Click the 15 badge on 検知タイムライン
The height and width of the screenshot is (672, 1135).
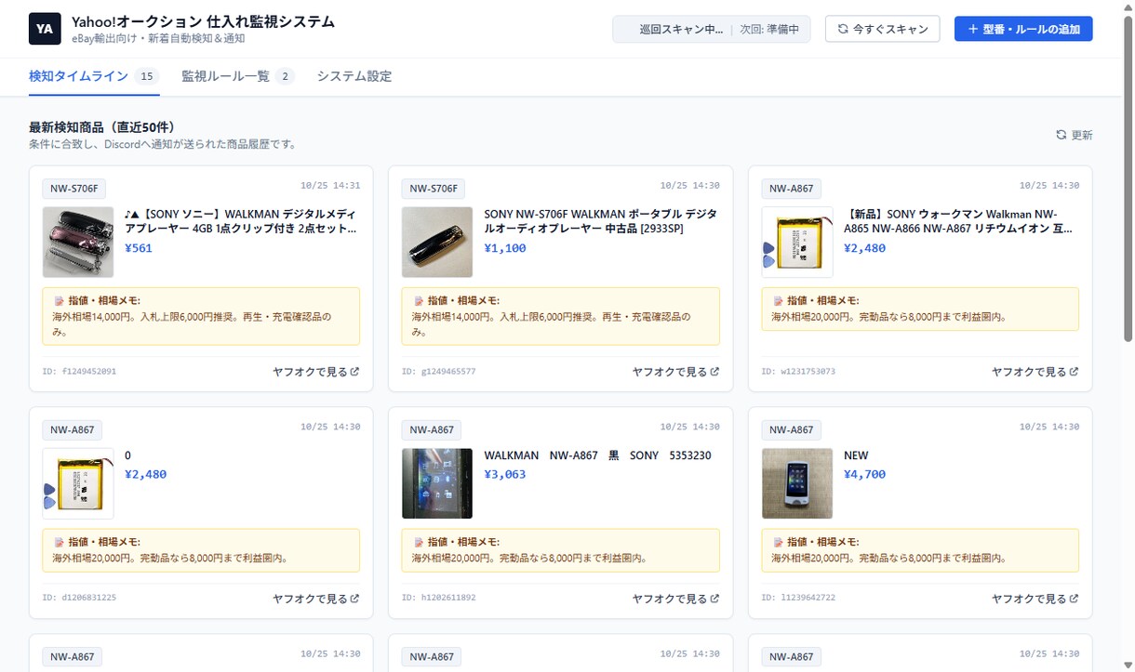tap(146, 76)
